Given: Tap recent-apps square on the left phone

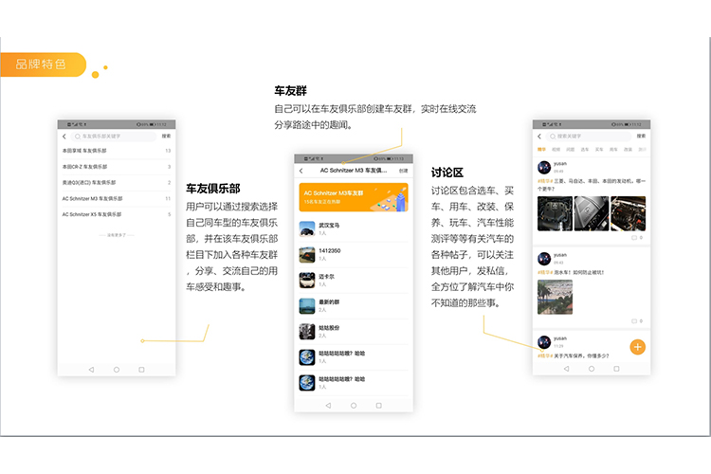Looking at the screenshot, I should 141,370.
